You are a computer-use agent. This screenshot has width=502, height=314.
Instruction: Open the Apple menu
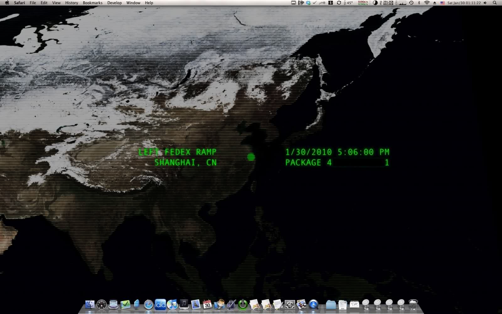coord(7,3)
